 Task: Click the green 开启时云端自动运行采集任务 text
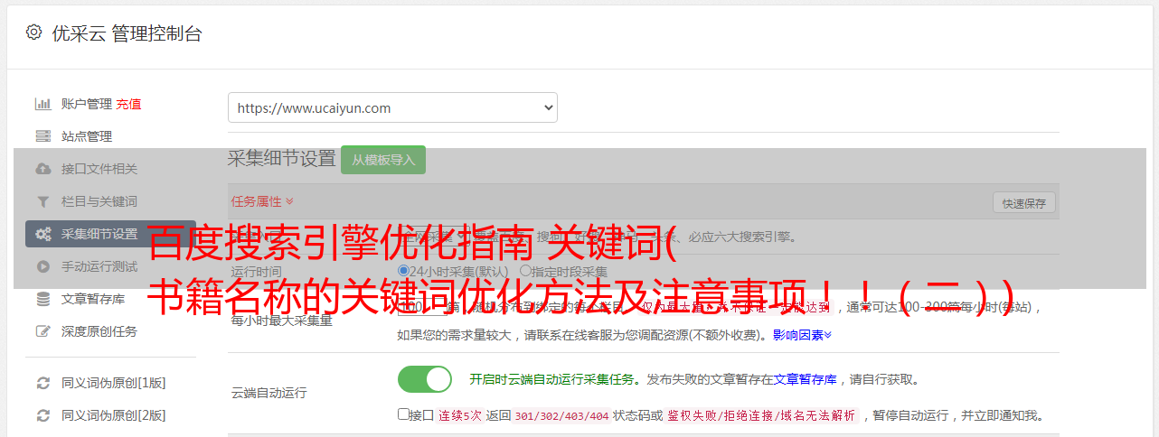[x=551, y=379]
